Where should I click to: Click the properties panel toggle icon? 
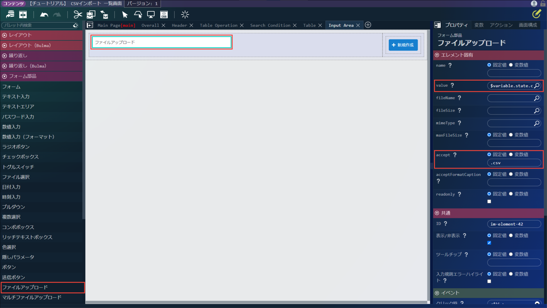(x=437, y=25)
